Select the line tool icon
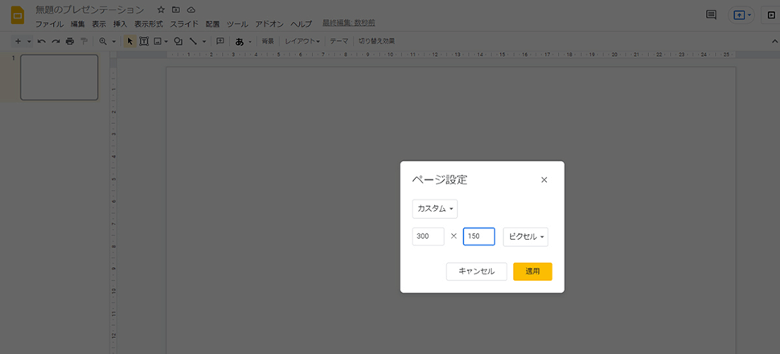 tap(193, 41)
